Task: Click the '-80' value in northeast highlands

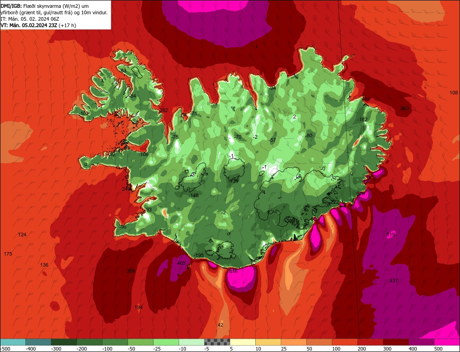Action: point(309,136)
